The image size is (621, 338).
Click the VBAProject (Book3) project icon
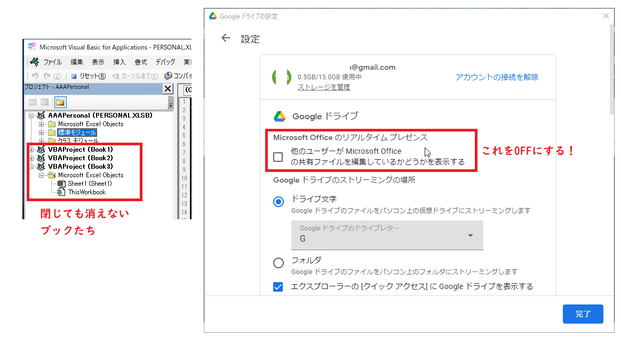(x=41, y=167)
